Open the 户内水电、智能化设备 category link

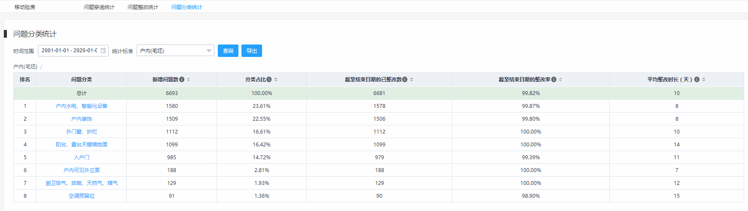(82, 106)
